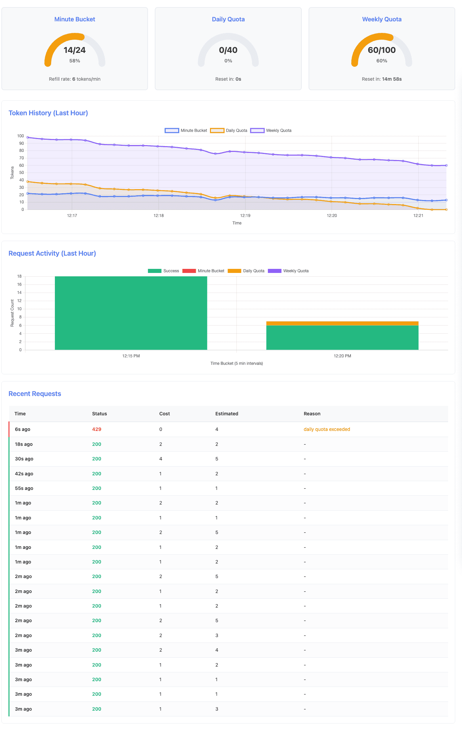Image resolution: width=462 pixels, height=731 pixels.
Task: Select the Estimated column header
Action: (x=227, y=414)
